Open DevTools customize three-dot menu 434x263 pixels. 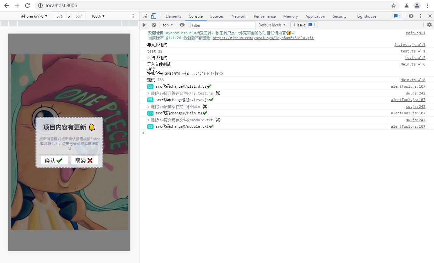tap(421, 16)
